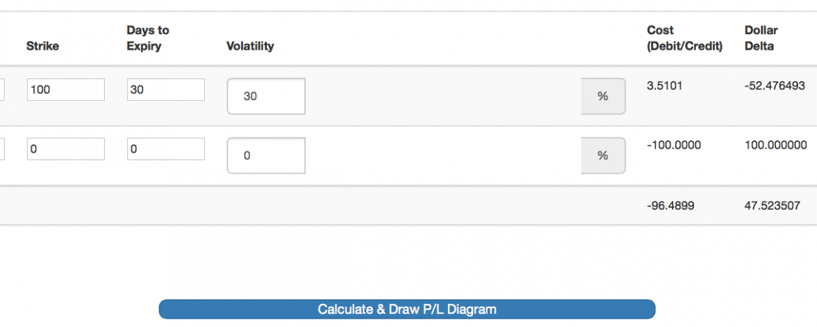Click the 100.000000 dollar delta value
The width and height of the screenshot is (817, 327).
pyautogui.click(x=776, y=145)
